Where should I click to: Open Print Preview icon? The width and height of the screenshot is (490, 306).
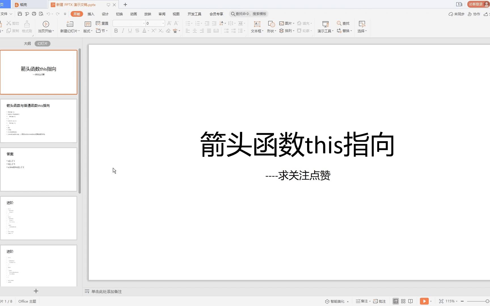41,14
